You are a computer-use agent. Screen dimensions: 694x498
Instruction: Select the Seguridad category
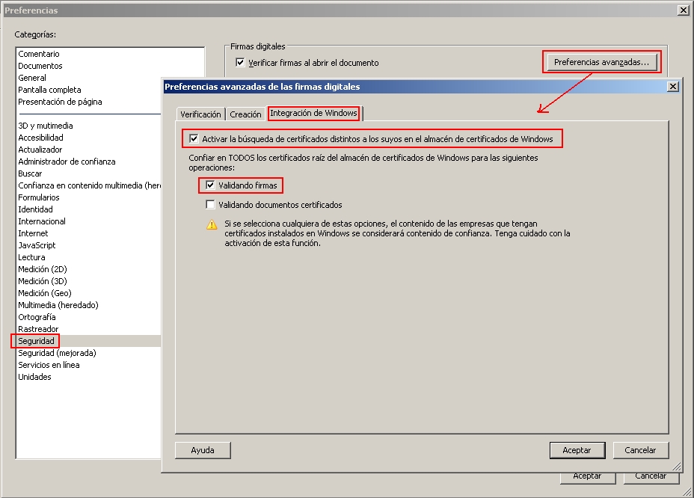coord(36,341)
